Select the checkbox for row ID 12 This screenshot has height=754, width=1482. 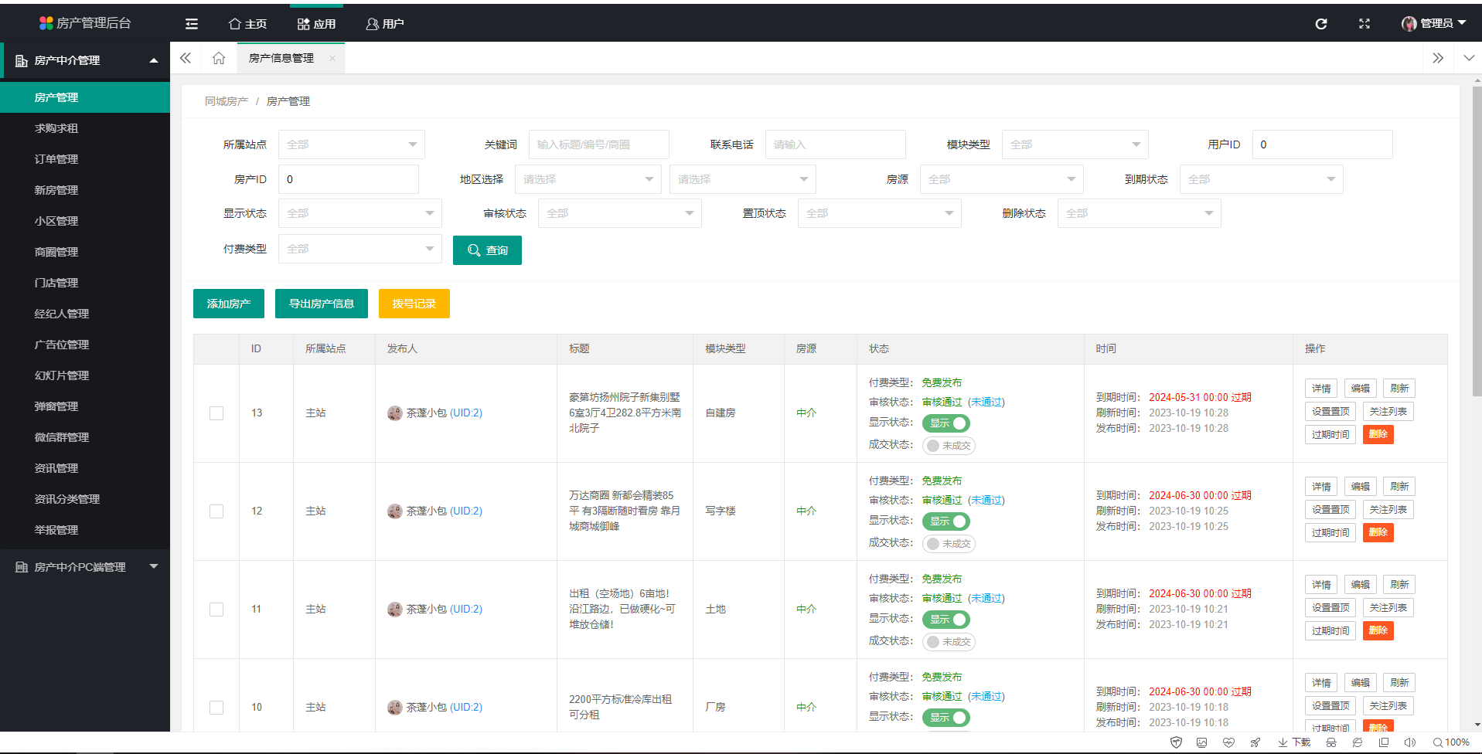[216, 511]
